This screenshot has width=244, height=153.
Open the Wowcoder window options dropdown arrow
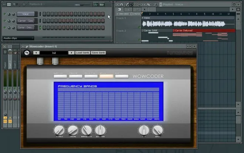coord(23,46)
